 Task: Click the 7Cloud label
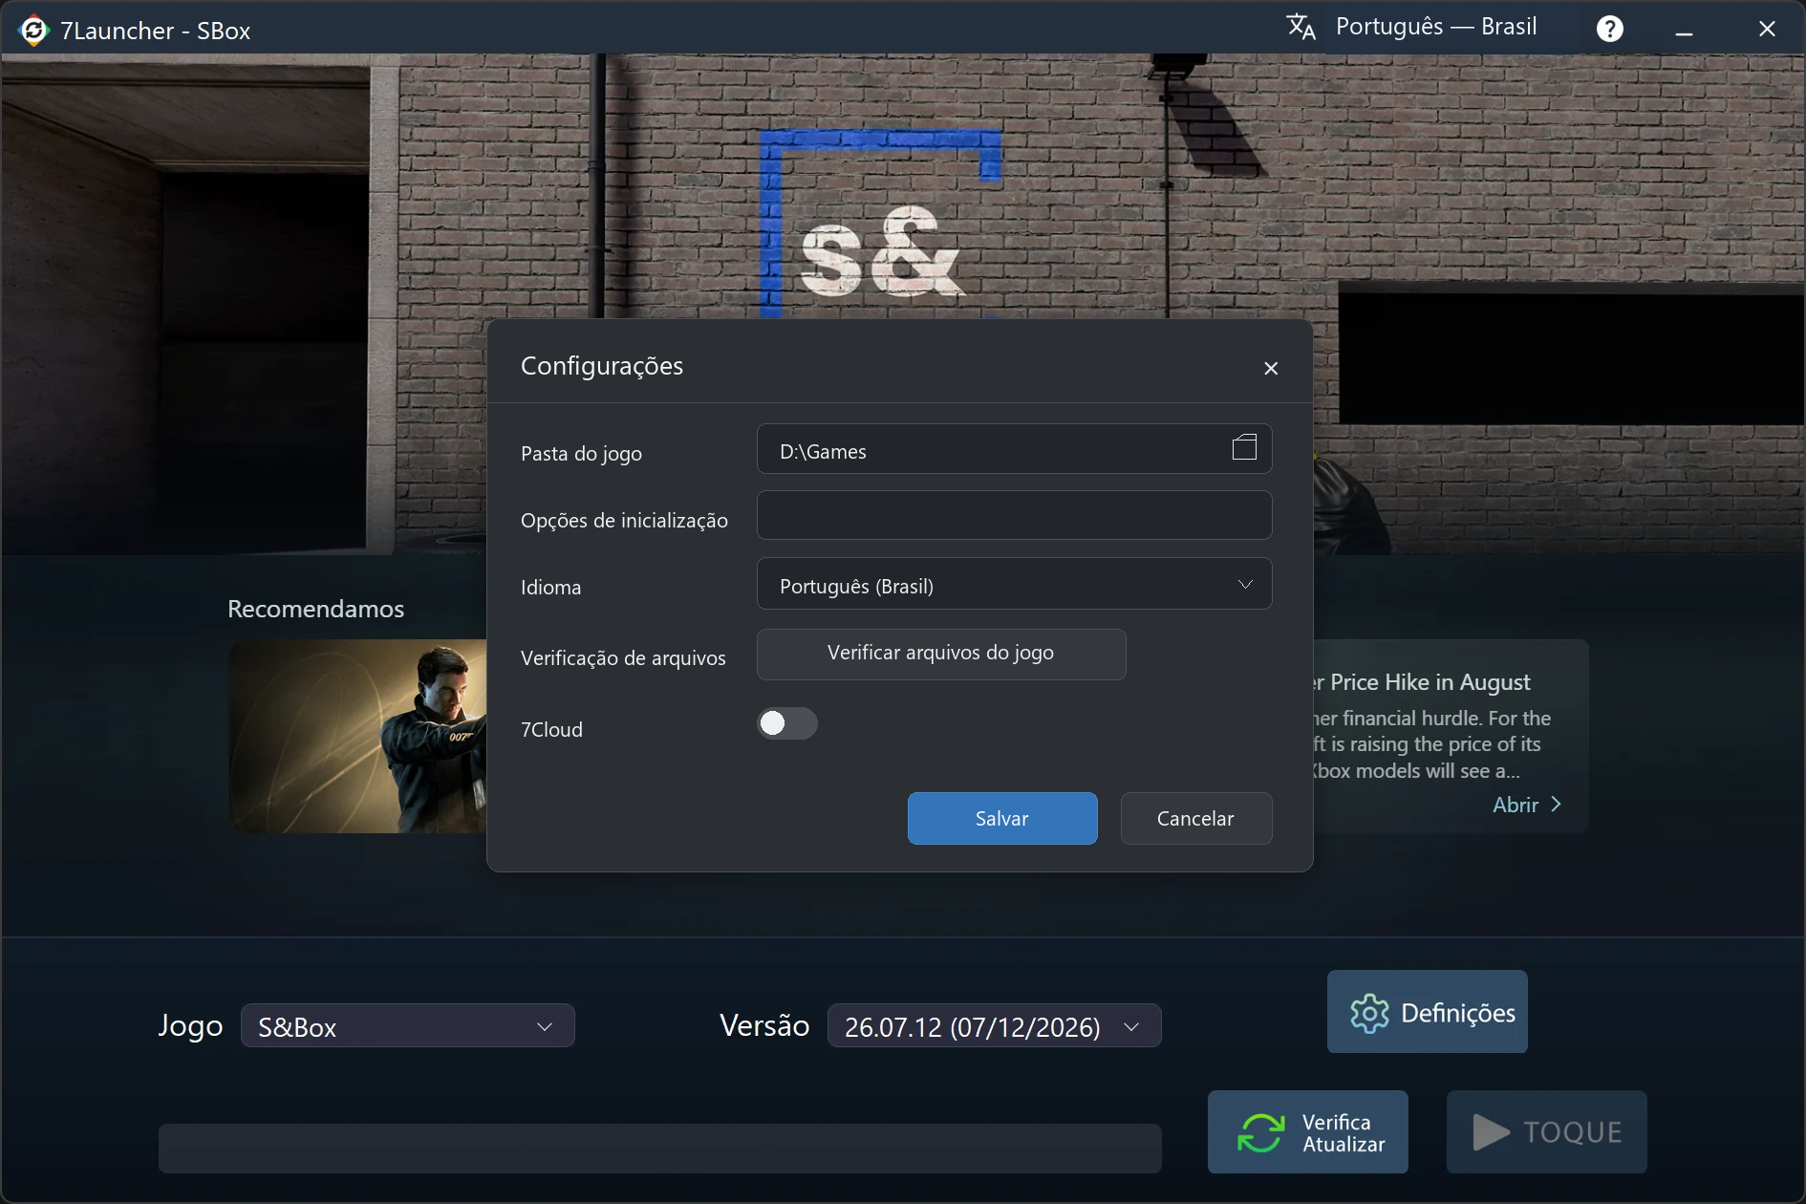[551, 730]
